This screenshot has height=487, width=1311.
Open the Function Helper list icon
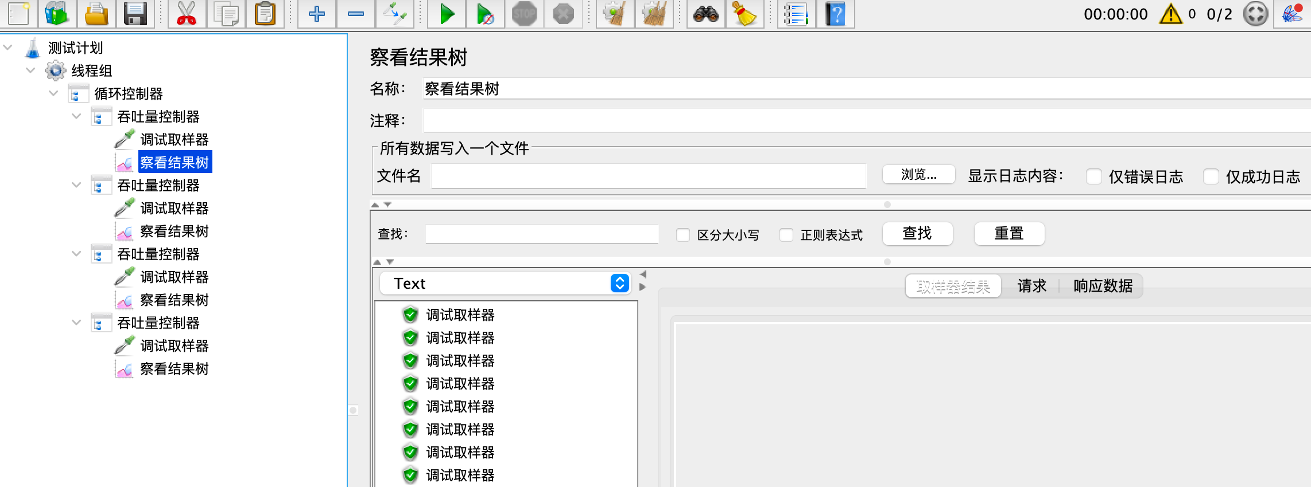tap(796, 13)
